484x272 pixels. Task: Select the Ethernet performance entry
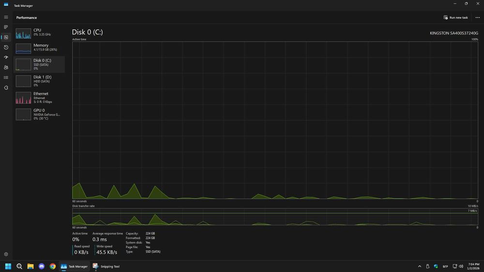(39, 98)
